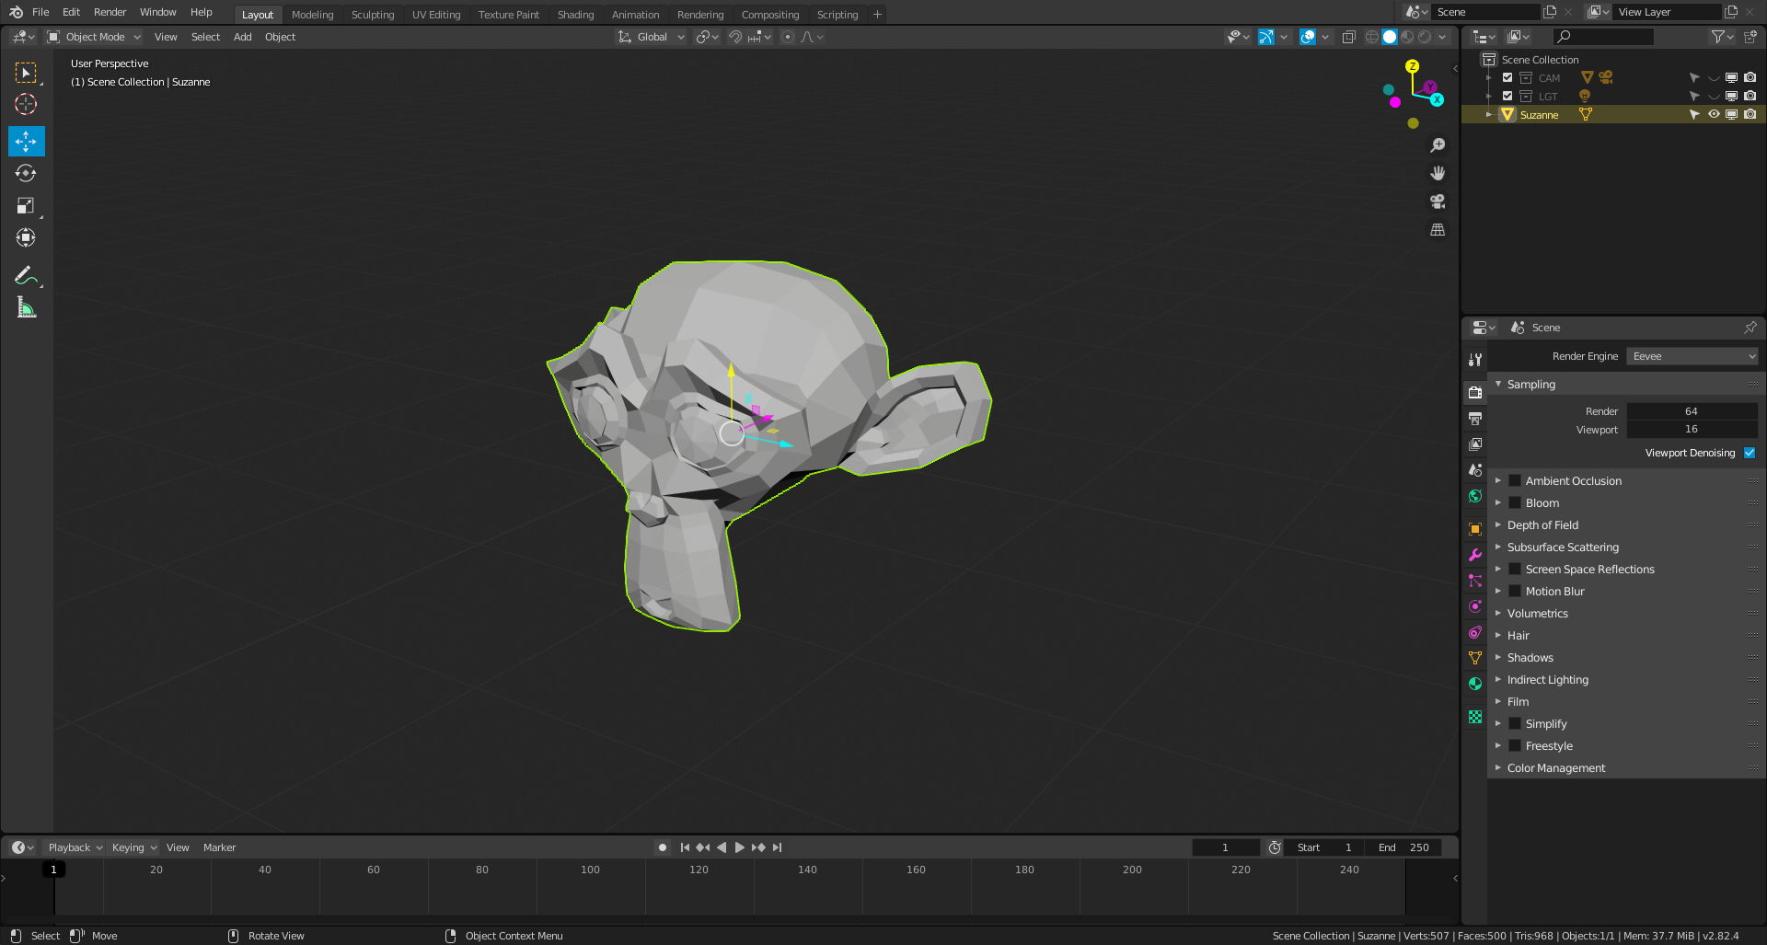This screenshot has width=1767, height=945.
Task: Open the Keying popover in timeline
Action: point(134,847)
